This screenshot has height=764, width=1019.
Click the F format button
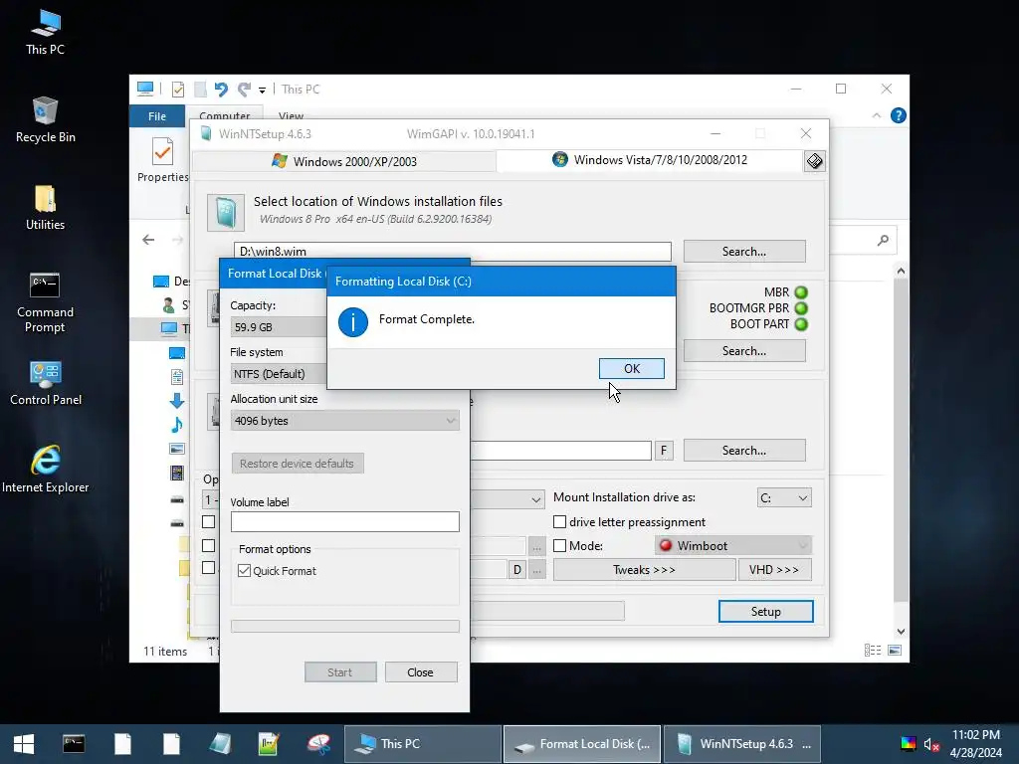point(664,451)
